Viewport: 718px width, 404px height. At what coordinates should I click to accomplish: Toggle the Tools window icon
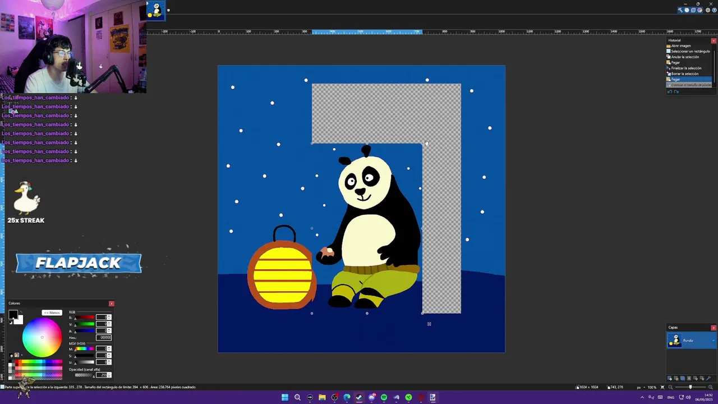(680, 10)
